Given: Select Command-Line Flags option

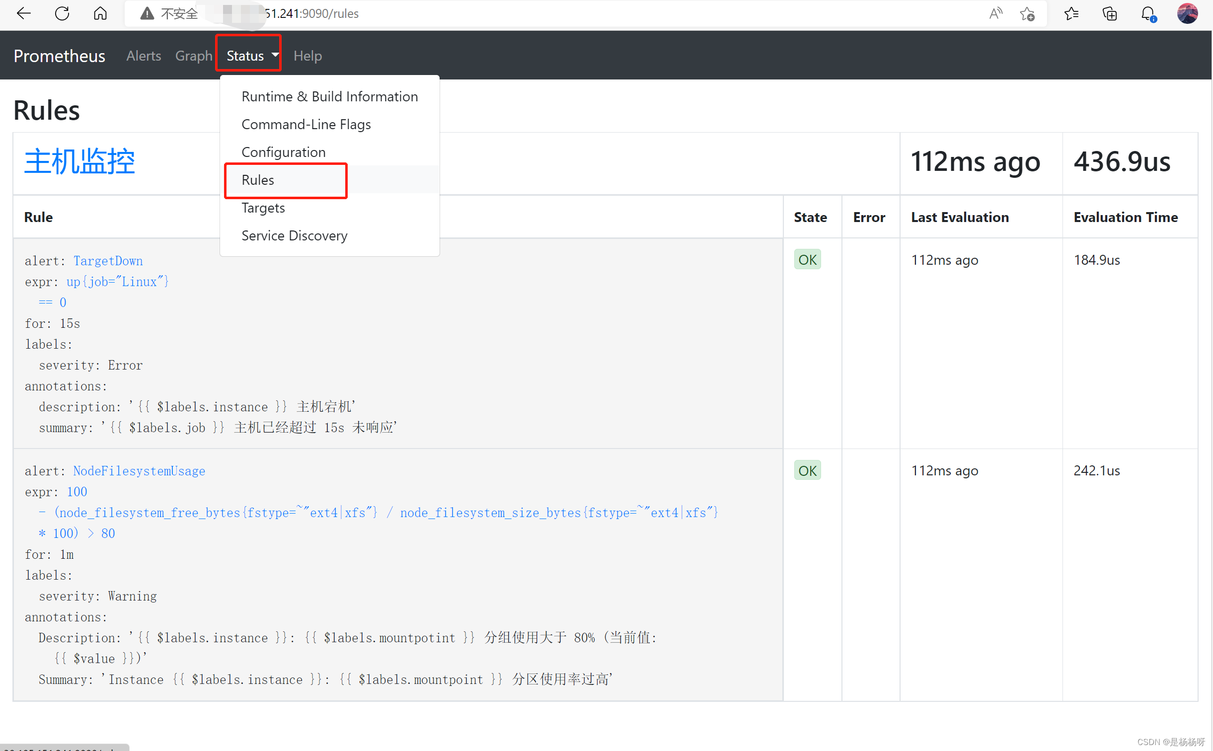Looking at the screenshot, I should (306, 124).
